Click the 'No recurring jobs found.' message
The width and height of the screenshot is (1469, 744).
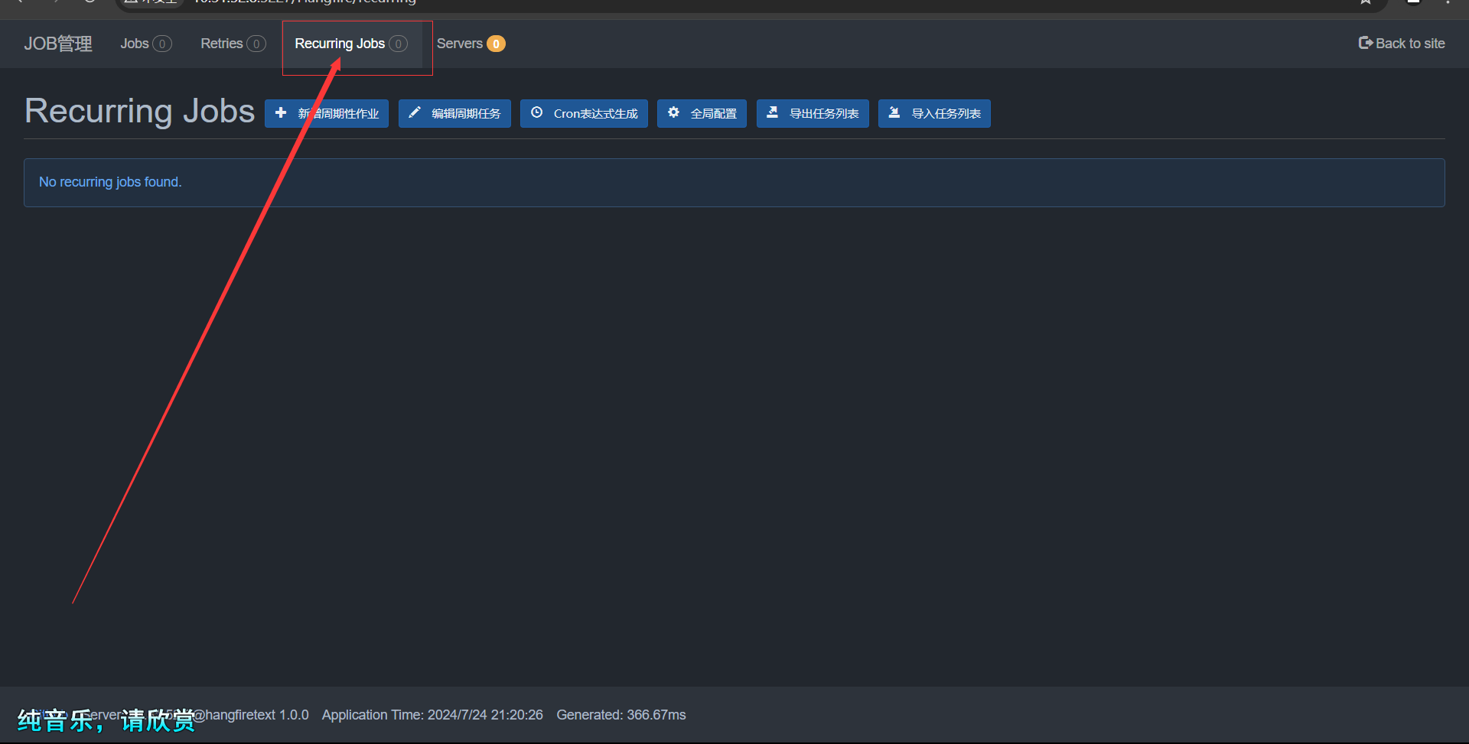(110, 182)
